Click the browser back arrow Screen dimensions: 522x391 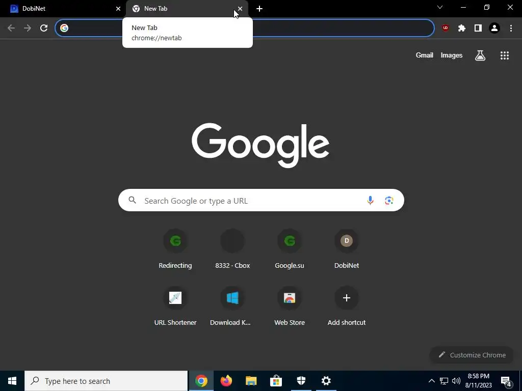pyautogui.click(x=11, y=28)
